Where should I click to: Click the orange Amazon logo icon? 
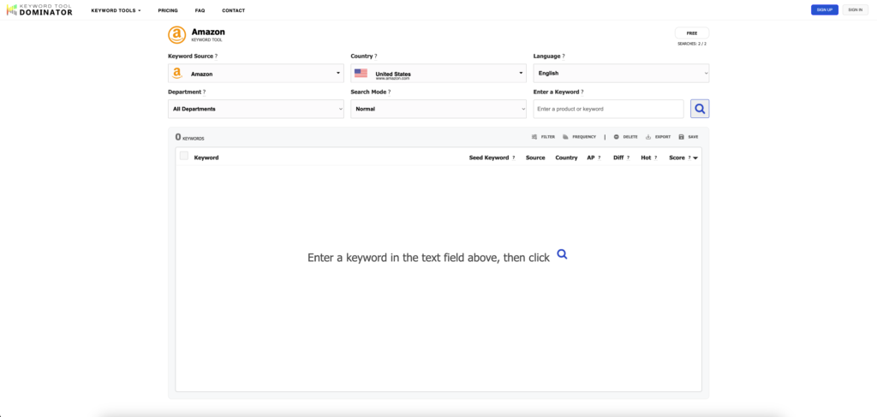click(x=176, y=34)
